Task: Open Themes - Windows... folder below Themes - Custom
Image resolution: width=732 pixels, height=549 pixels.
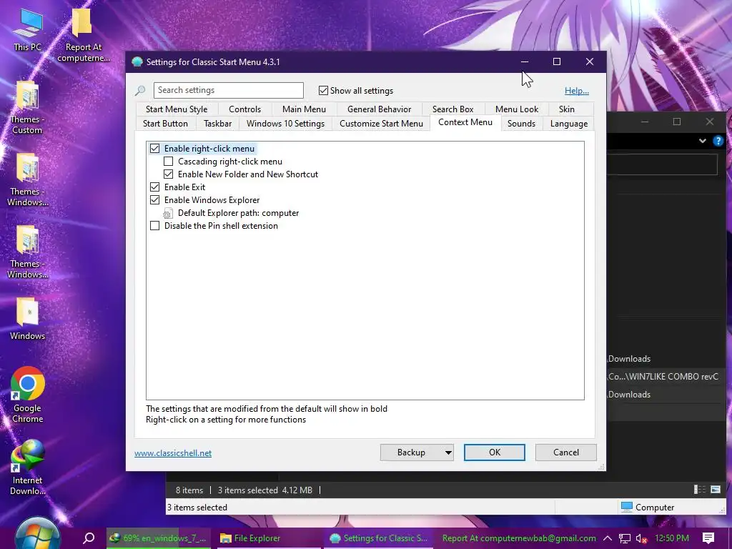Action: [27, 179]
